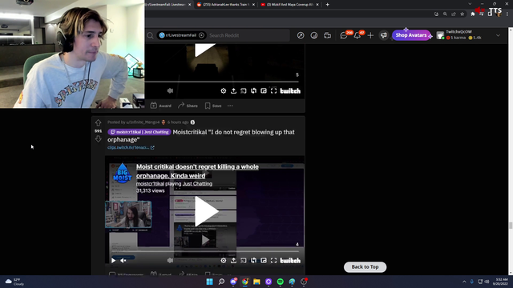Open the Windows Start menu

click(x=209, y=282)
